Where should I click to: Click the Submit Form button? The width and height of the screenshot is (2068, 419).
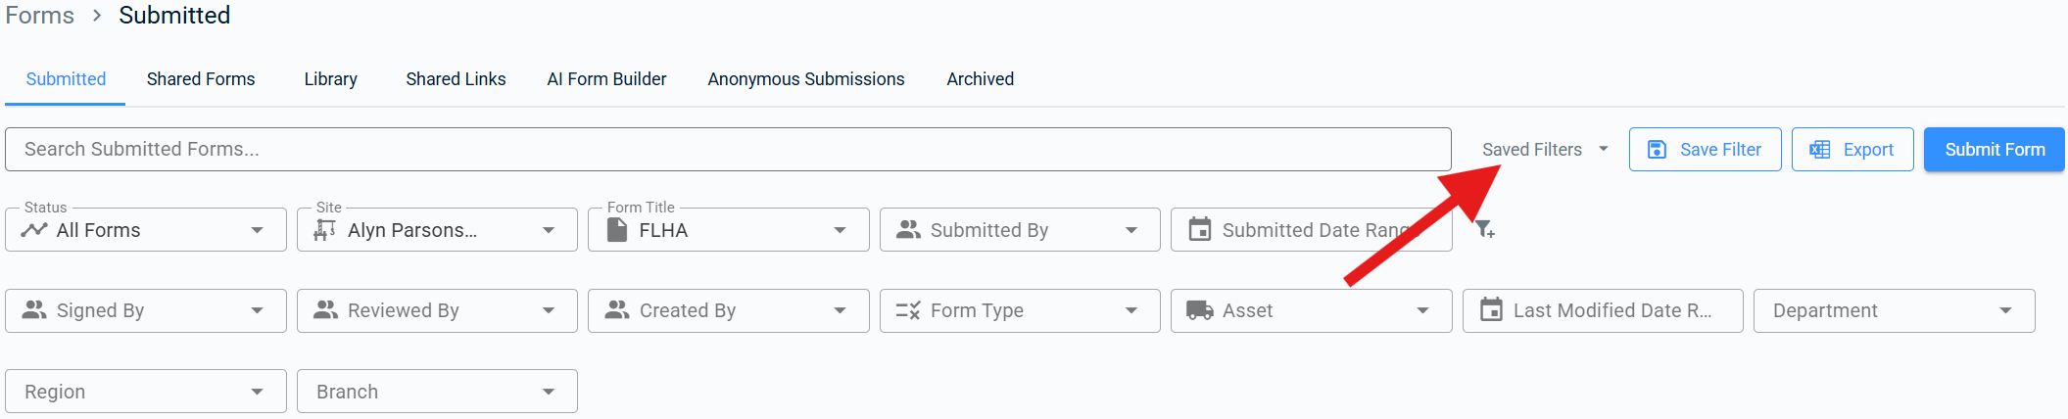(1995, 150)
